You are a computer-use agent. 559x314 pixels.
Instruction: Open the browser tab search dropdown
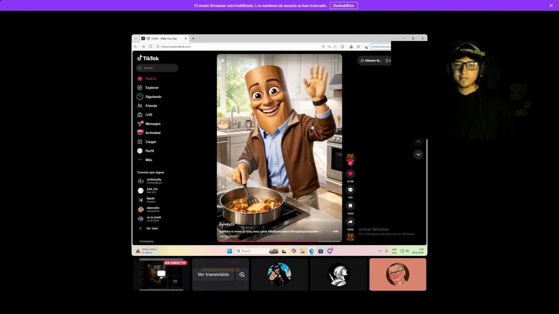pyautogui.click(x=135, y=38)
